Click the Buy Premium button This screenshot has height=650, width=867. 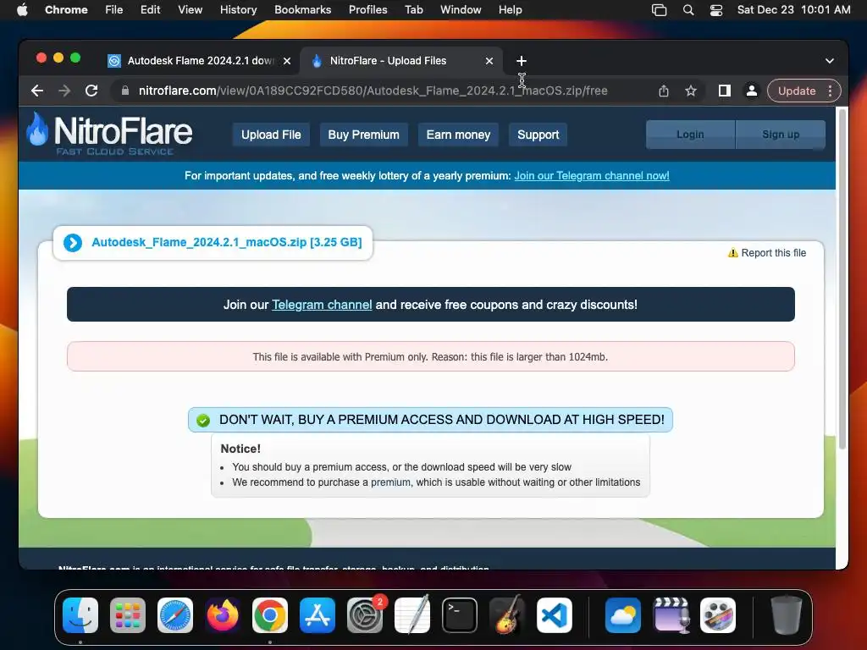(364, 135)
